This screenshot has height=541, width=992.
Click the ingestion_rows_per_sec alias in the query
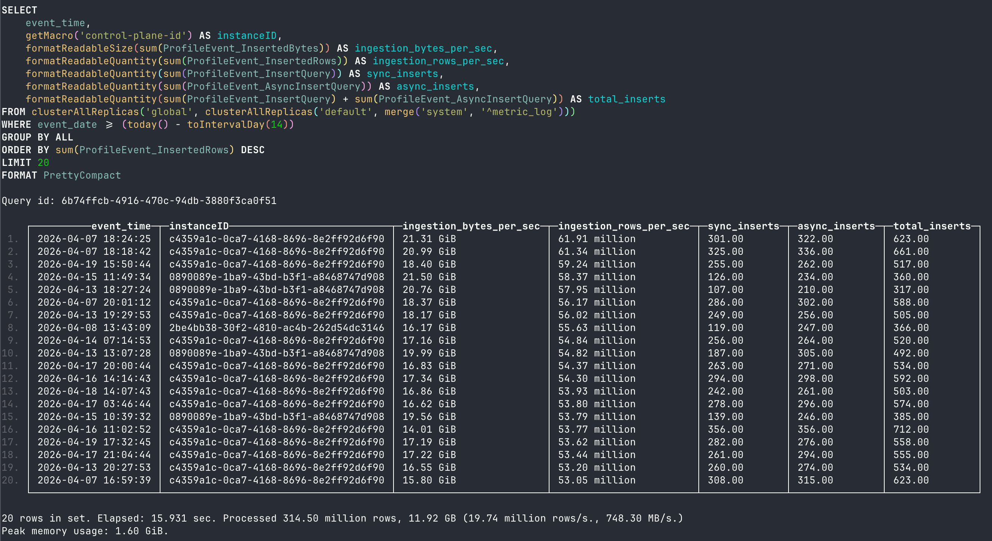(438, 61)
